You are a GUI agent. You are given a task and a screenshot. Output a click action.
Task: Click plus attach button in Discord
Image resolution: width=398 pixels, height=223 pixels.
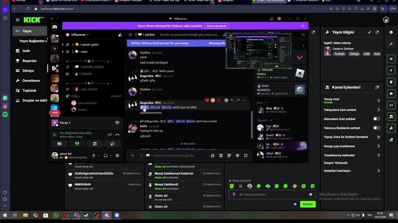pyautogui.click(x=132, y=155)
